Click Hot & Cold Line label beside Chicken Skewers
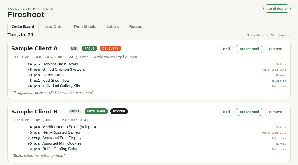This screenshot has height=165, width=298. (274, 70)
